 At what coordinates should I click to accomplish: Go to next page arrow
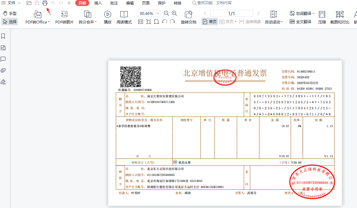[x=258, y=13]
